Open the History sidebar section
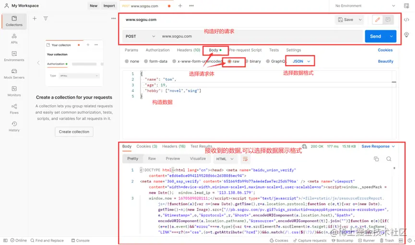 point(14,126)
